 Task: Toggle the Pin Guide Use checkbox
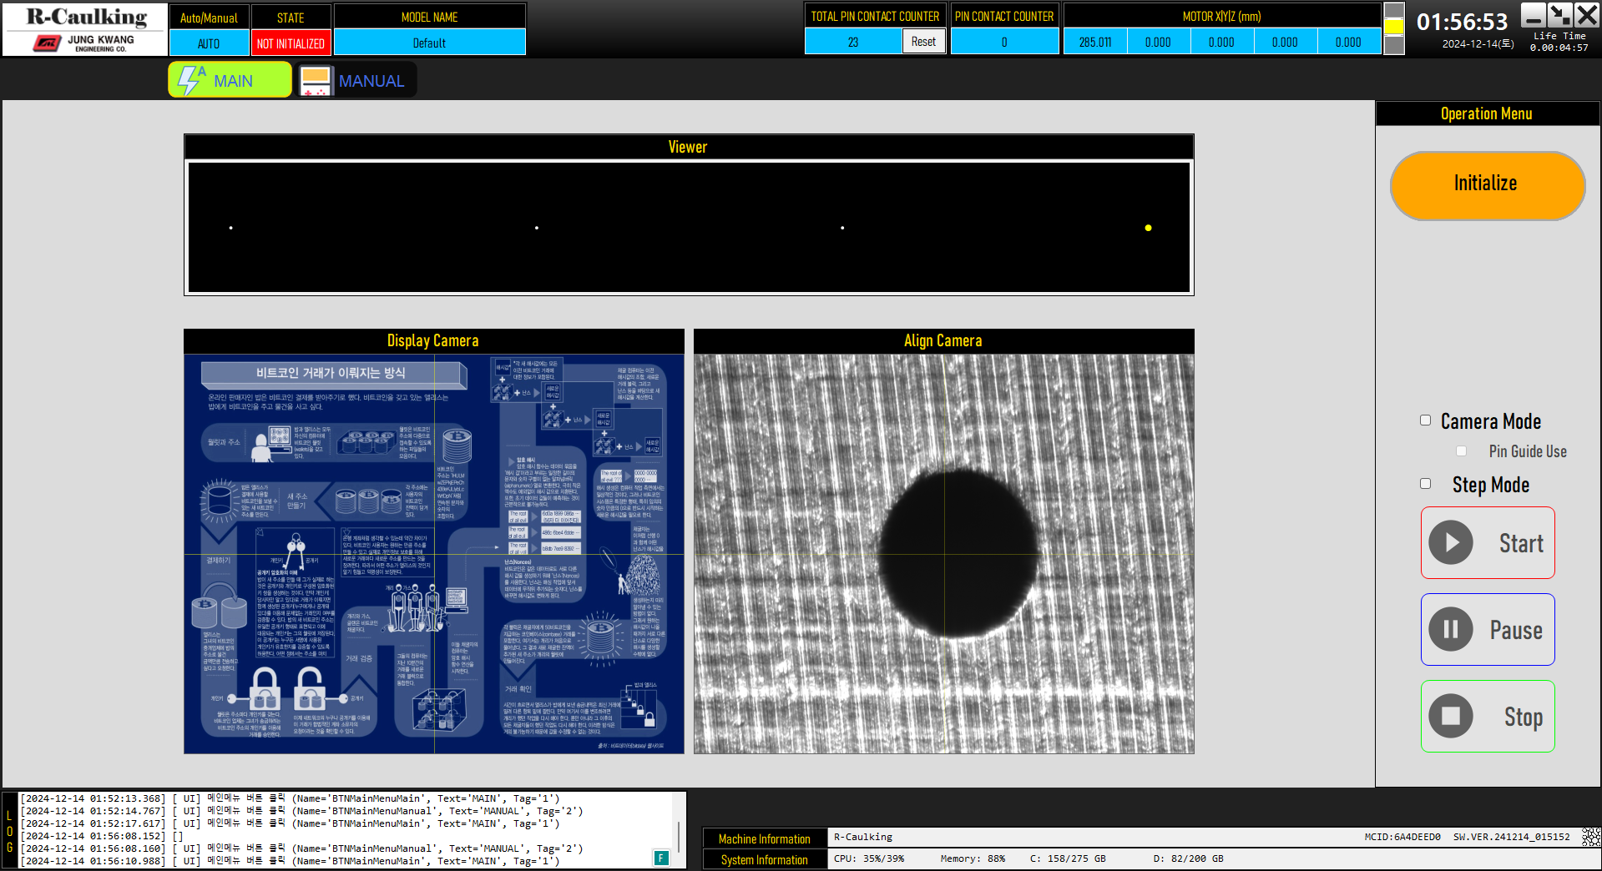[x=1461, y=451]
